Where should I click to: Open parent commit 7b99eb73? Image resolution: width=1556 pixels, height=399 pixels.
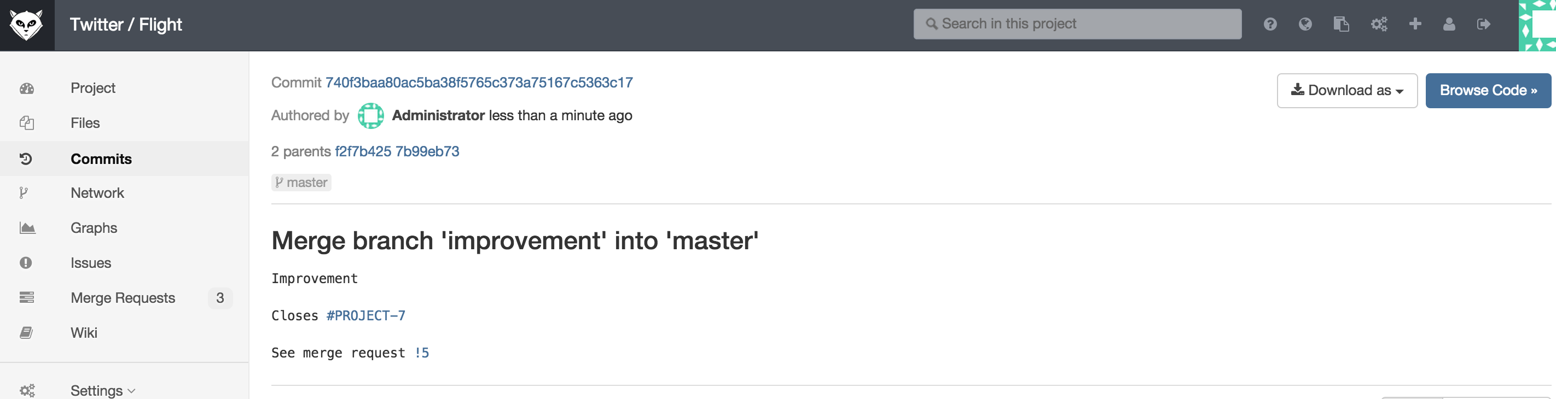pyautogui.click(x=427, y=151)
